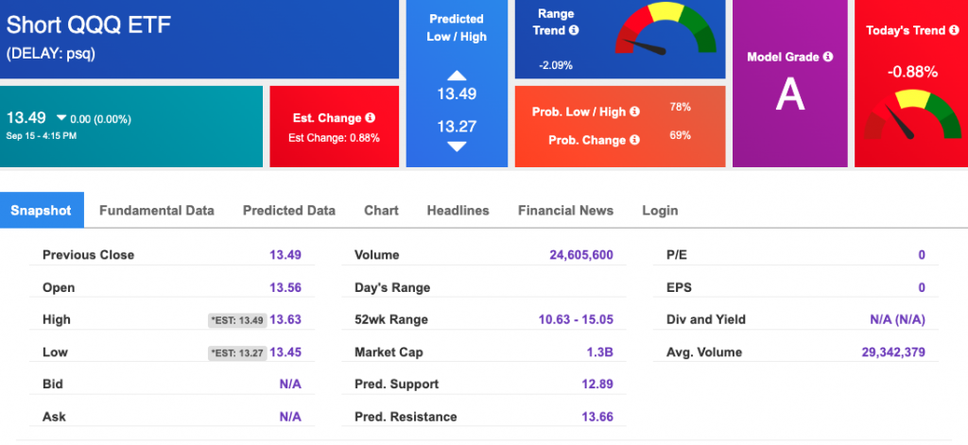The width and height of the screenshot is (968, 445).
Task: Go to the Headlines tab
Action: click(x=458, y=211)
